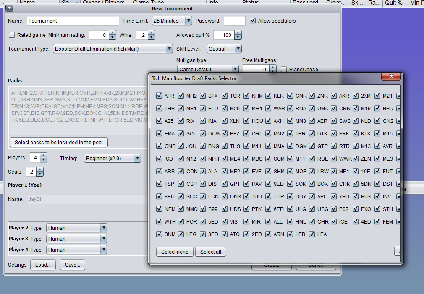Toggle the SOK pack checkbox
424x294 pixels.
coord(290,184)
